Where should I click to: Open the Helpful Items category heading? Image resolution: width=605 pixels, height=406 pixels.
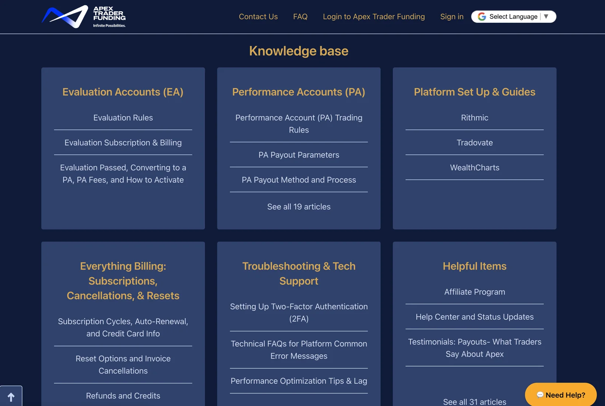pyautogui.click(x=475, y=266)
